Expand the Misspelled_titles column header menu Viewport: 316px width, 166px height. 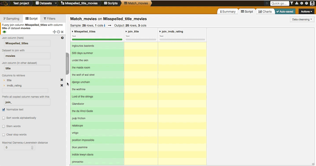pyautogui.click(x=73, y=32)
